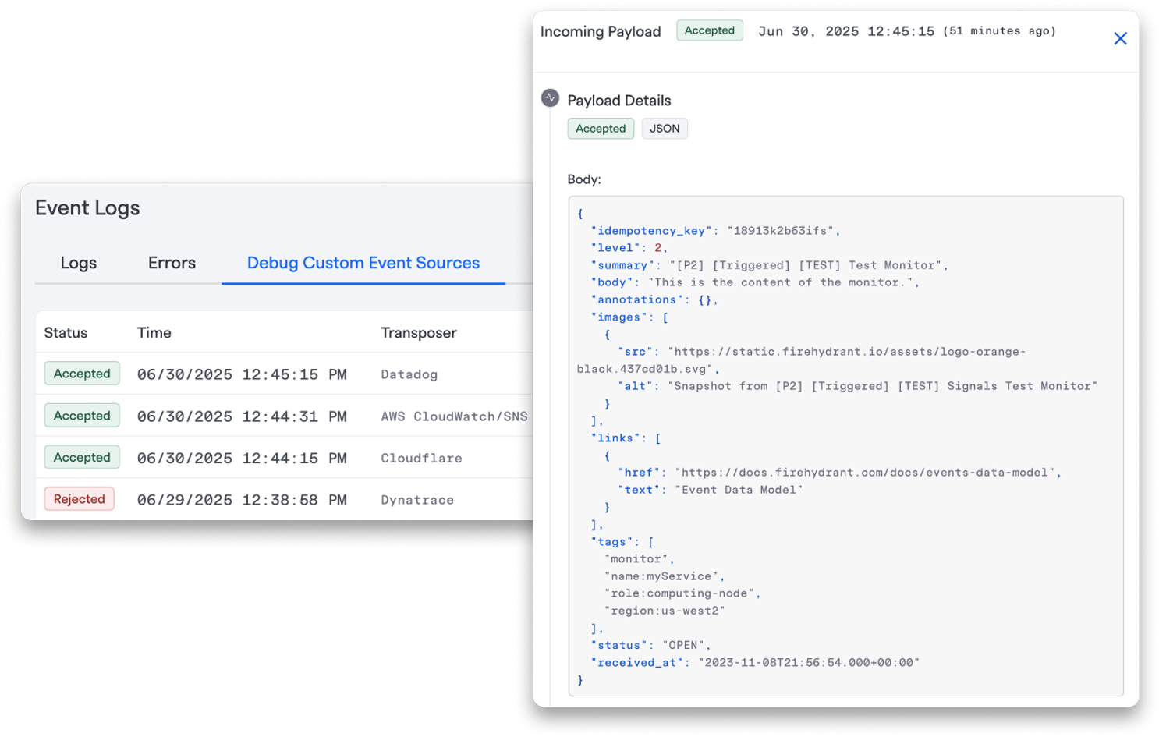Screen dimensions: 1159x737
Task: Click the Accepted badge under Payload Details
Action: tap(601, 129)
